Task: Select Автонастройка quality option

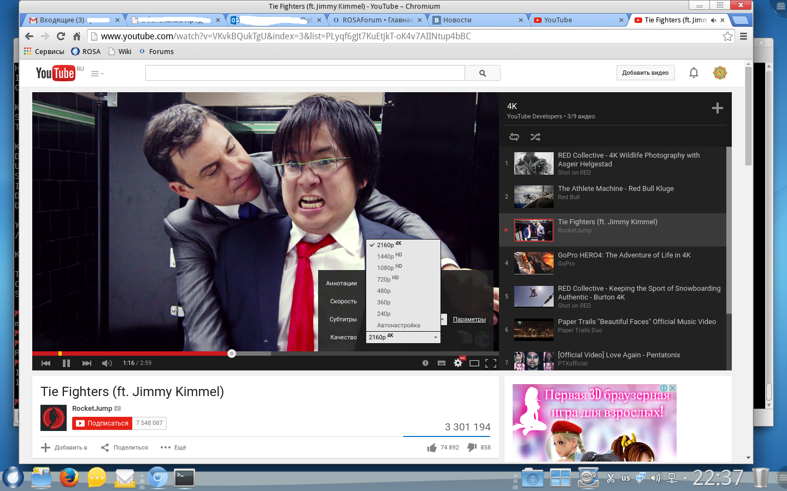Action: [x=403, y=325]
